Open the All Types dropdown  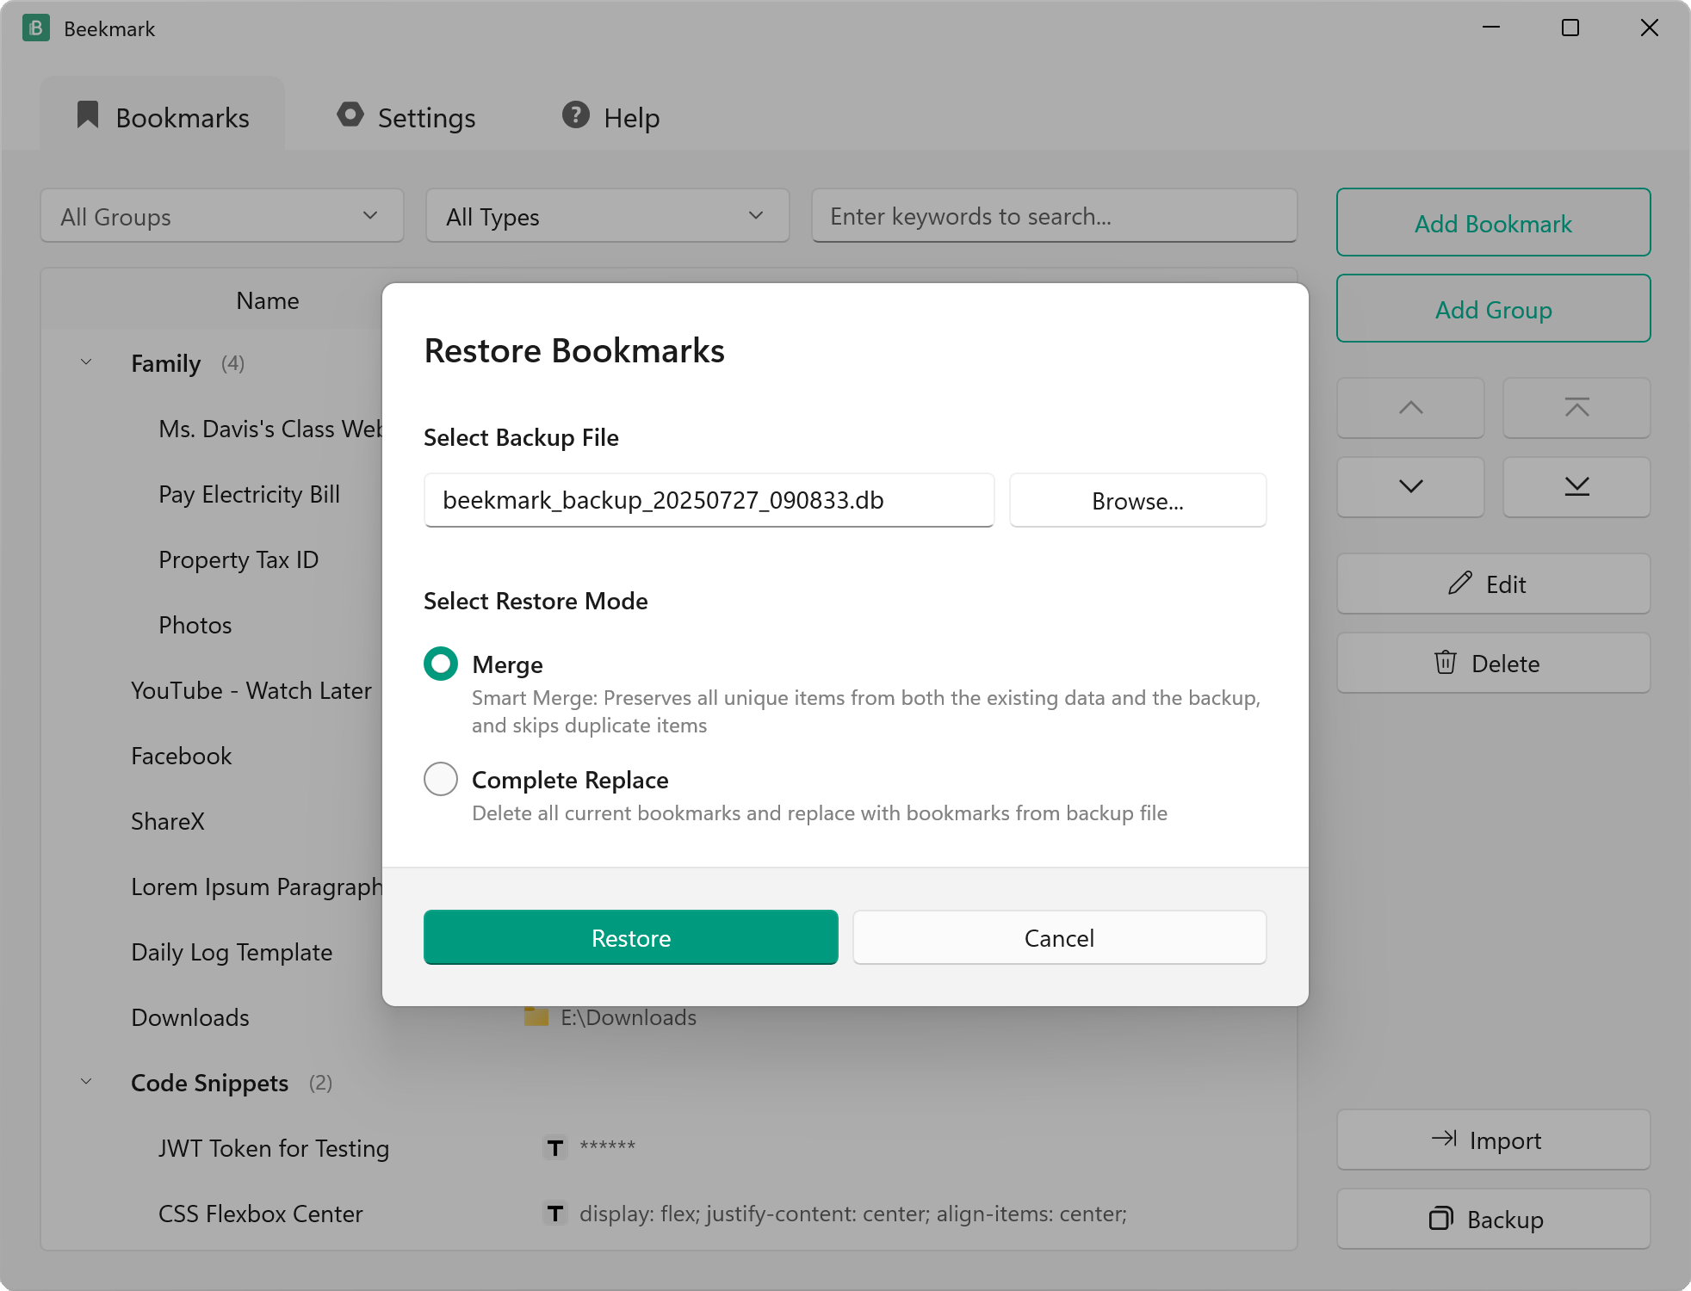pos(608,216)
